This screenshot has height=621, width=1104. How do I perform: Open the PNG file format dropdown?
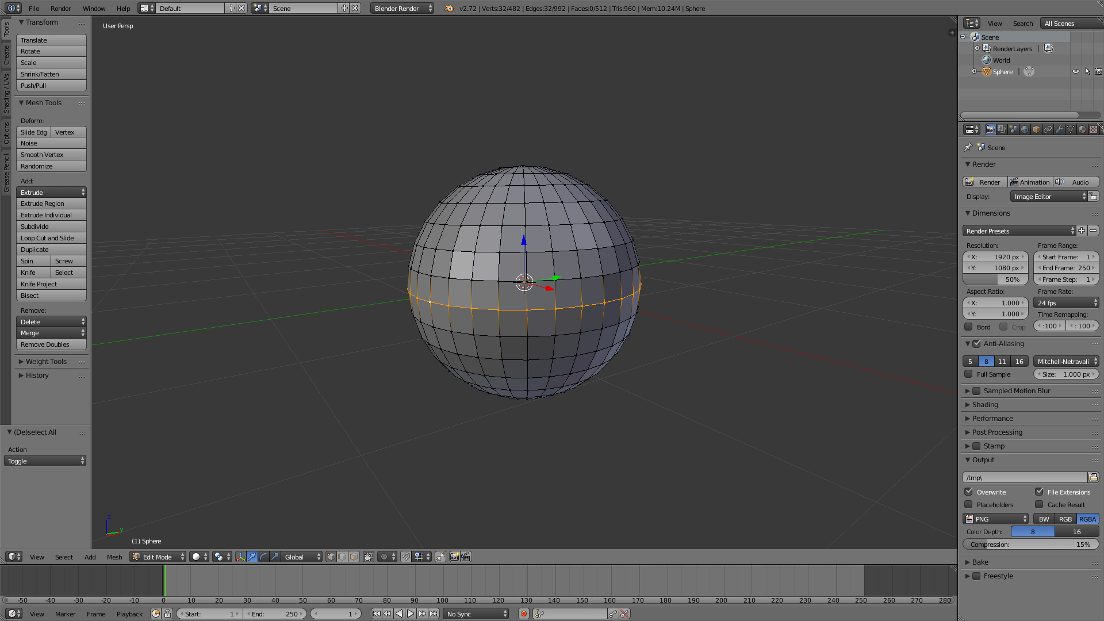click(x=995, y=519)
